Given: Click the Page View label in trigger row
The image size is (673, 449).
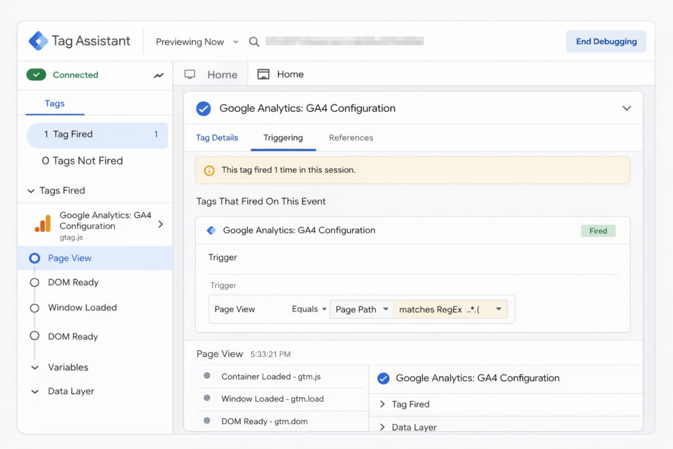Looking at the screenshot, I should (235, 309).
